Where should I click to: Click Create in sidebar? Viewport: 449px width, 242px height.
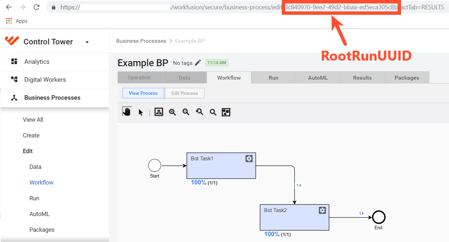click(31, 135)
